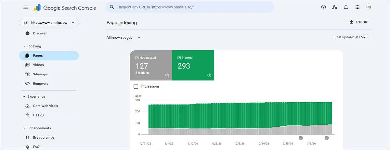Open the hamburger main menu

pos(26,7)
